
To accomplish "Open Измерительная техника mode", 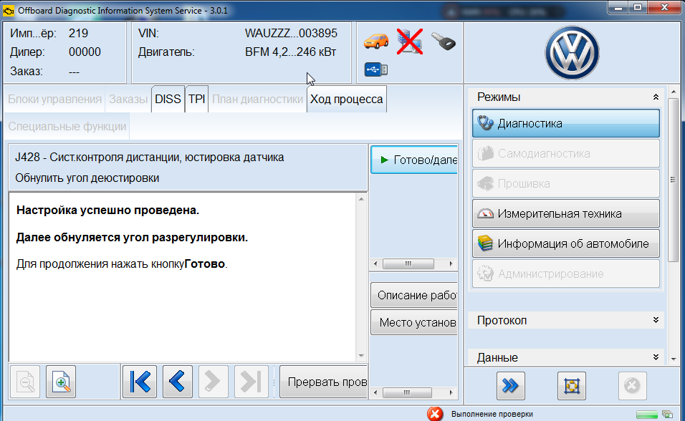I will point(565,213).
